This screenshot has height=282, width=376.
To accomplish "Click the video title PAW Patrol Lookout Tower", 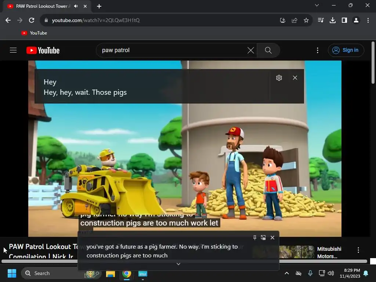I will [x=43, y=251].
